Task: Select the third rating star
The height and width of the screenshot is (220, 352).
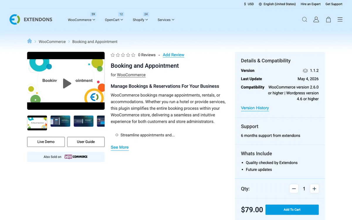Action: coord(123,55)
